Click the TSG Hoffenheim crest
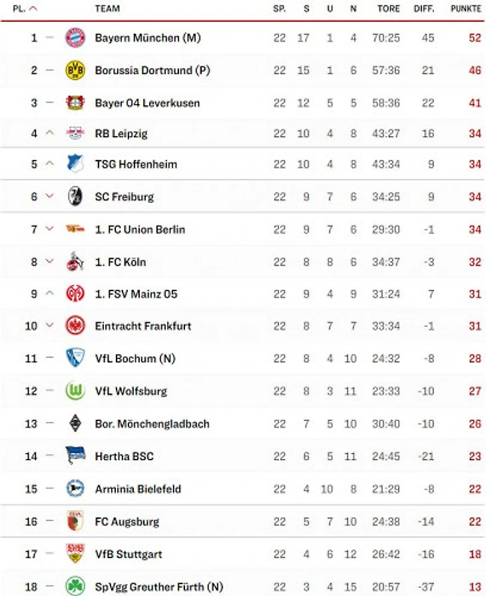This screenshot has height=596, width=486. (x=75, y=164)
